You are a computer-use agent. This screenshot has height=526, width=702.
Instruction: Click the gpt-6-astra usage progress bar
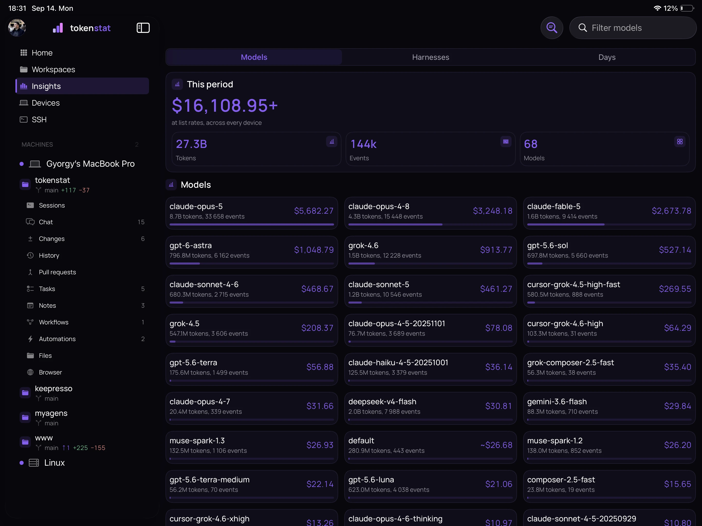point(252,264)
